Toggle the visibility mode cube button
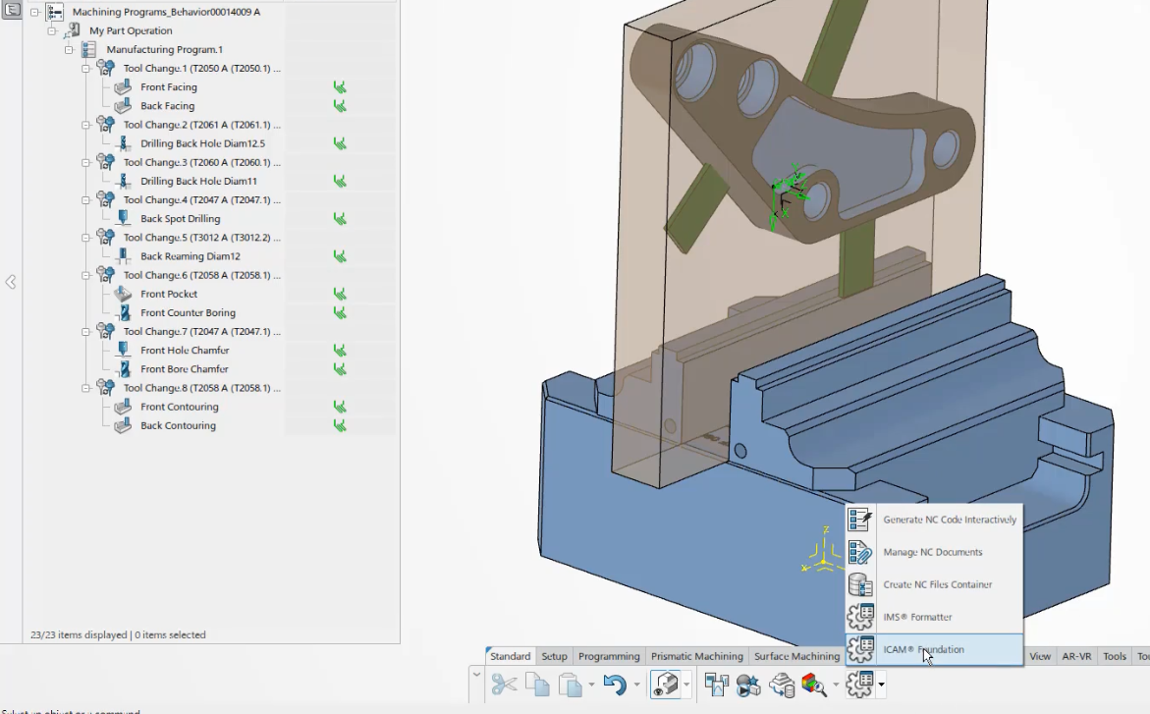 click(x=665, y=684)
